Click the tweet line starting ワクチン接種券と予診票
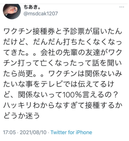The image size is (129, 141). point(63,31)
